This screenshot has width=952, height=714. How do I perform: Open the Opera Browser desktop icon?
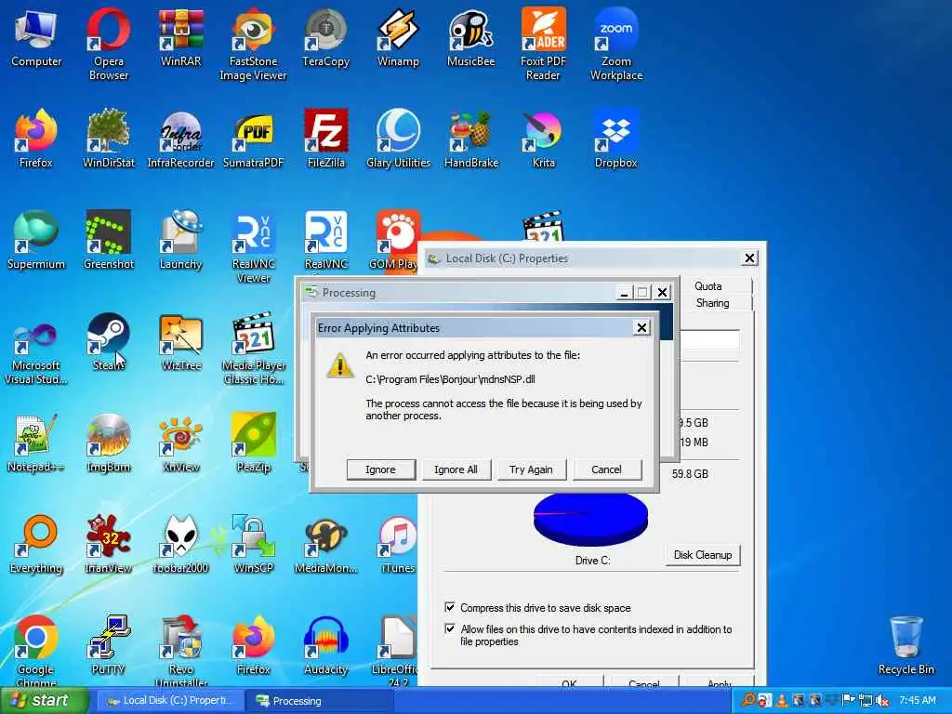point(108,44)
